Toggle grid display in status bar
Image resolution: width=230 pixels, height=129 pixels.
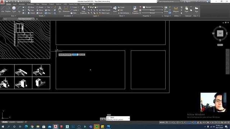tap(167, 123)
